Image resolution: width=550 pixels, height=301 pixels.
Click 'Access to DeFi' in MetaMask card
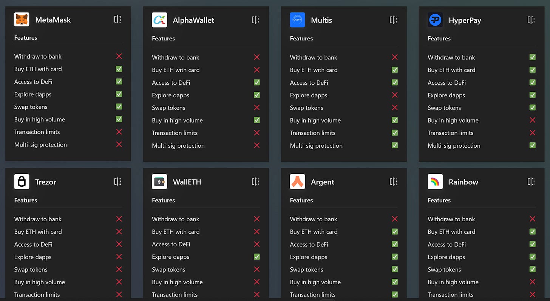pos(33,82)
